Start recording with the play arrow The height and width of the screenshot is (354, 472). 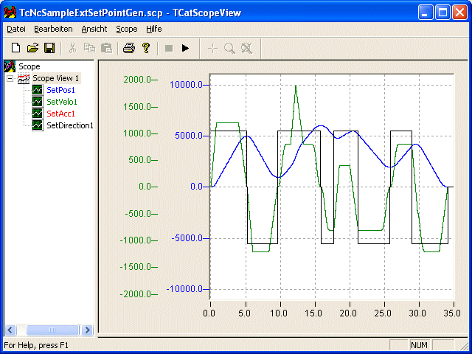(x=185, y=48)
